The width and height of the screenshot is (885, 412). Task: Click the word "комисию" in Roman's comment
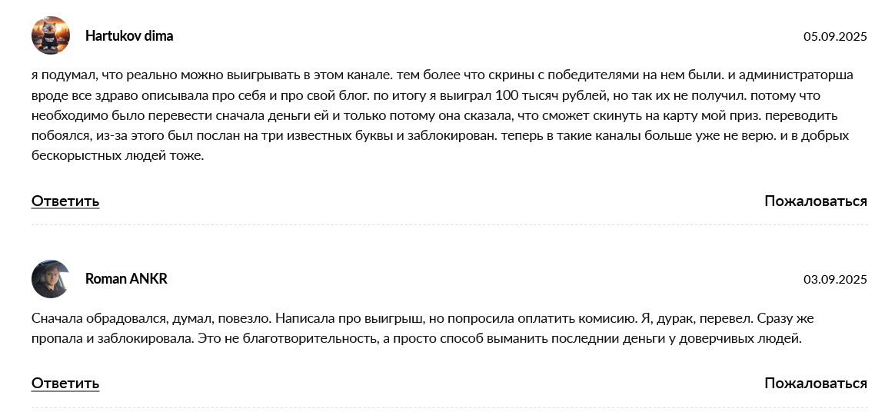[608, 318]
